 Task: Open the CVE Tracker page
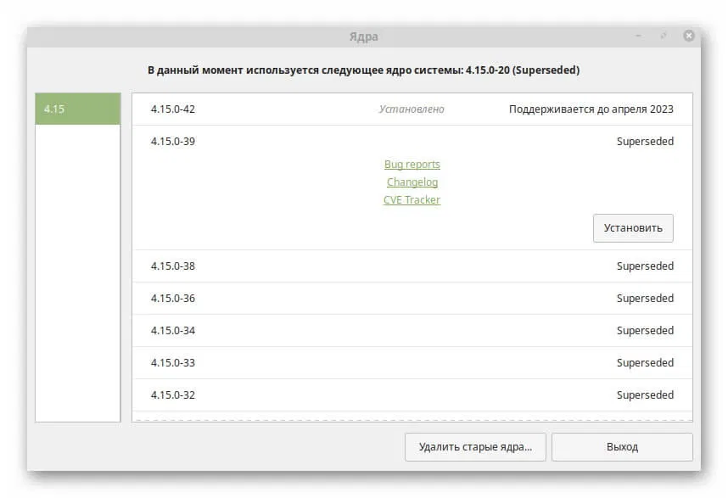pos(412,199)
